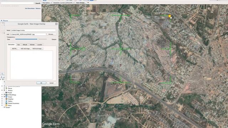Click the Save Image button

[81, 3]
